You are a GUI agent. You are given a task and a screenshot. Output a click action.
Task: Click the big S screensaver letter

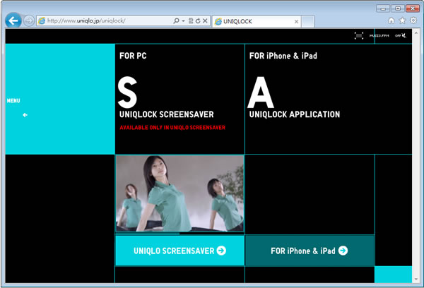coord(127,92)
